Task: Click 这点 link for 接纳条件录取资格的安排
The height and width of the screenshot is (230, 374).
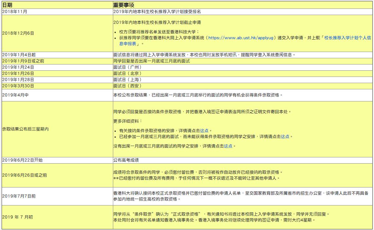Action: tap(204, 131)
